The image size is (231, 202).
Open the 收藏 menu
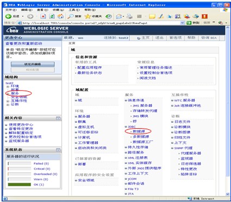click(x=58, y=10)
